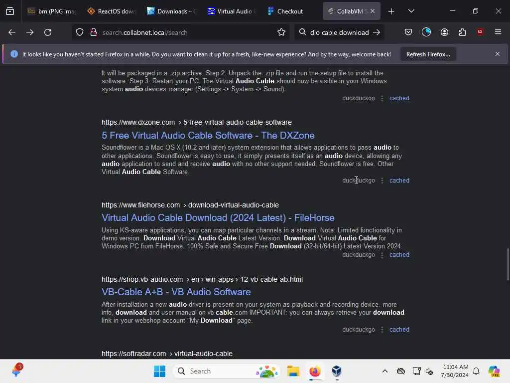Screen dimensions: 510x383
Task: Expand options dots beside VB-Cable's duckduckgo label
Action: 382,330
